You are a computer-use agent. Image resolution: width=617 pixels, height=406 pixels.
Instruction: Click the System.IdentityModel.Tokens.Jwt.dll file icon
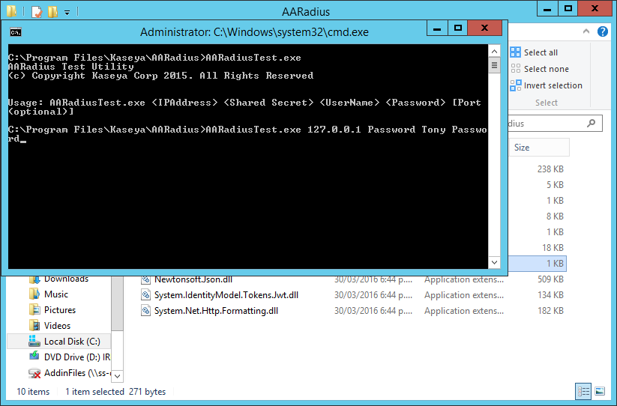tap(146, 295)
